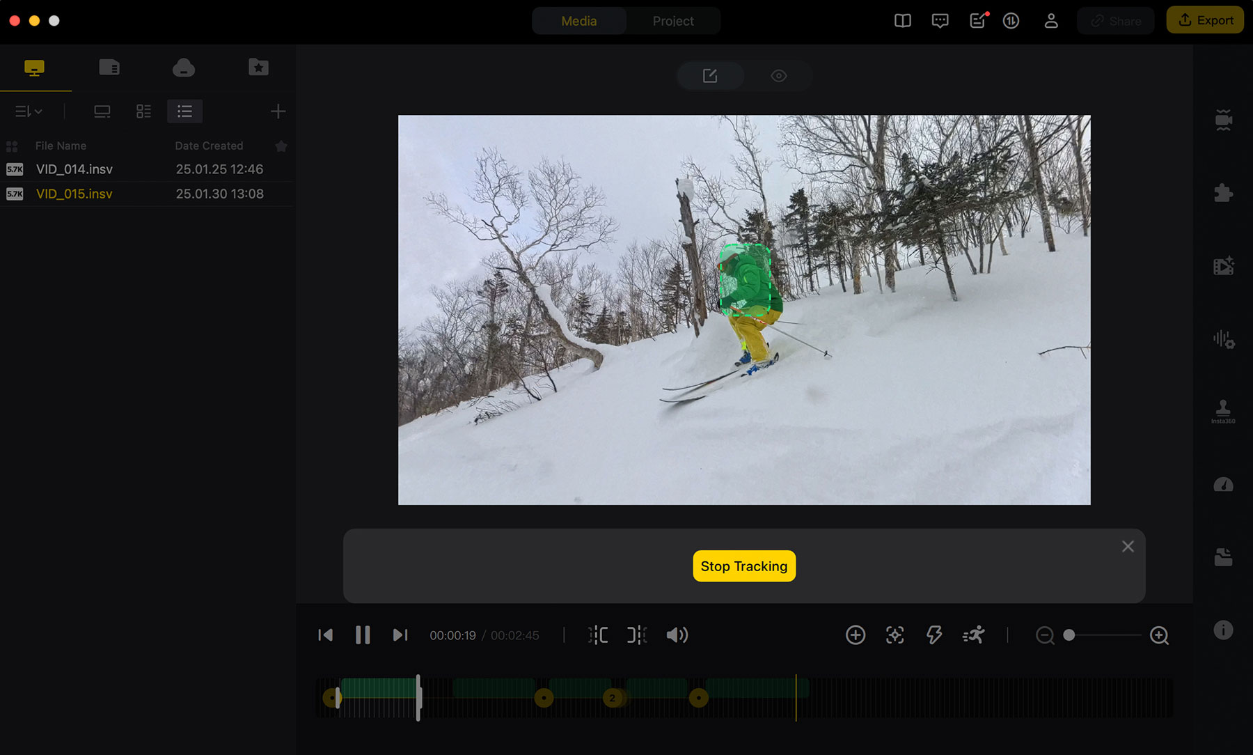
Task: Click the yellow Export button
Action: tap(1205, 20)
